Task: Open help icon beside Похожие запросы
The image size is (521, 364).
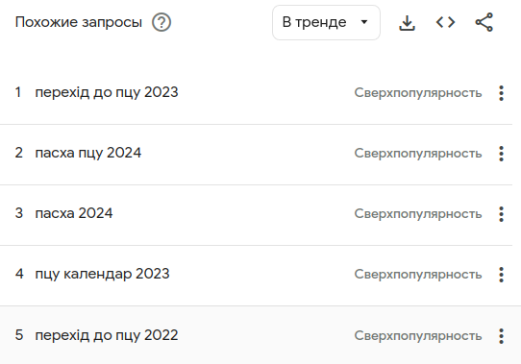Action: [161, 23]
